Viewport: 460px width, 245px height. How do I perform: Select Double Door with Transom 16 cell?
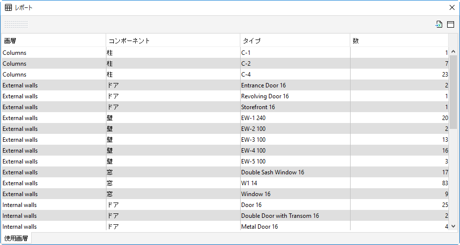pos(295,215)
